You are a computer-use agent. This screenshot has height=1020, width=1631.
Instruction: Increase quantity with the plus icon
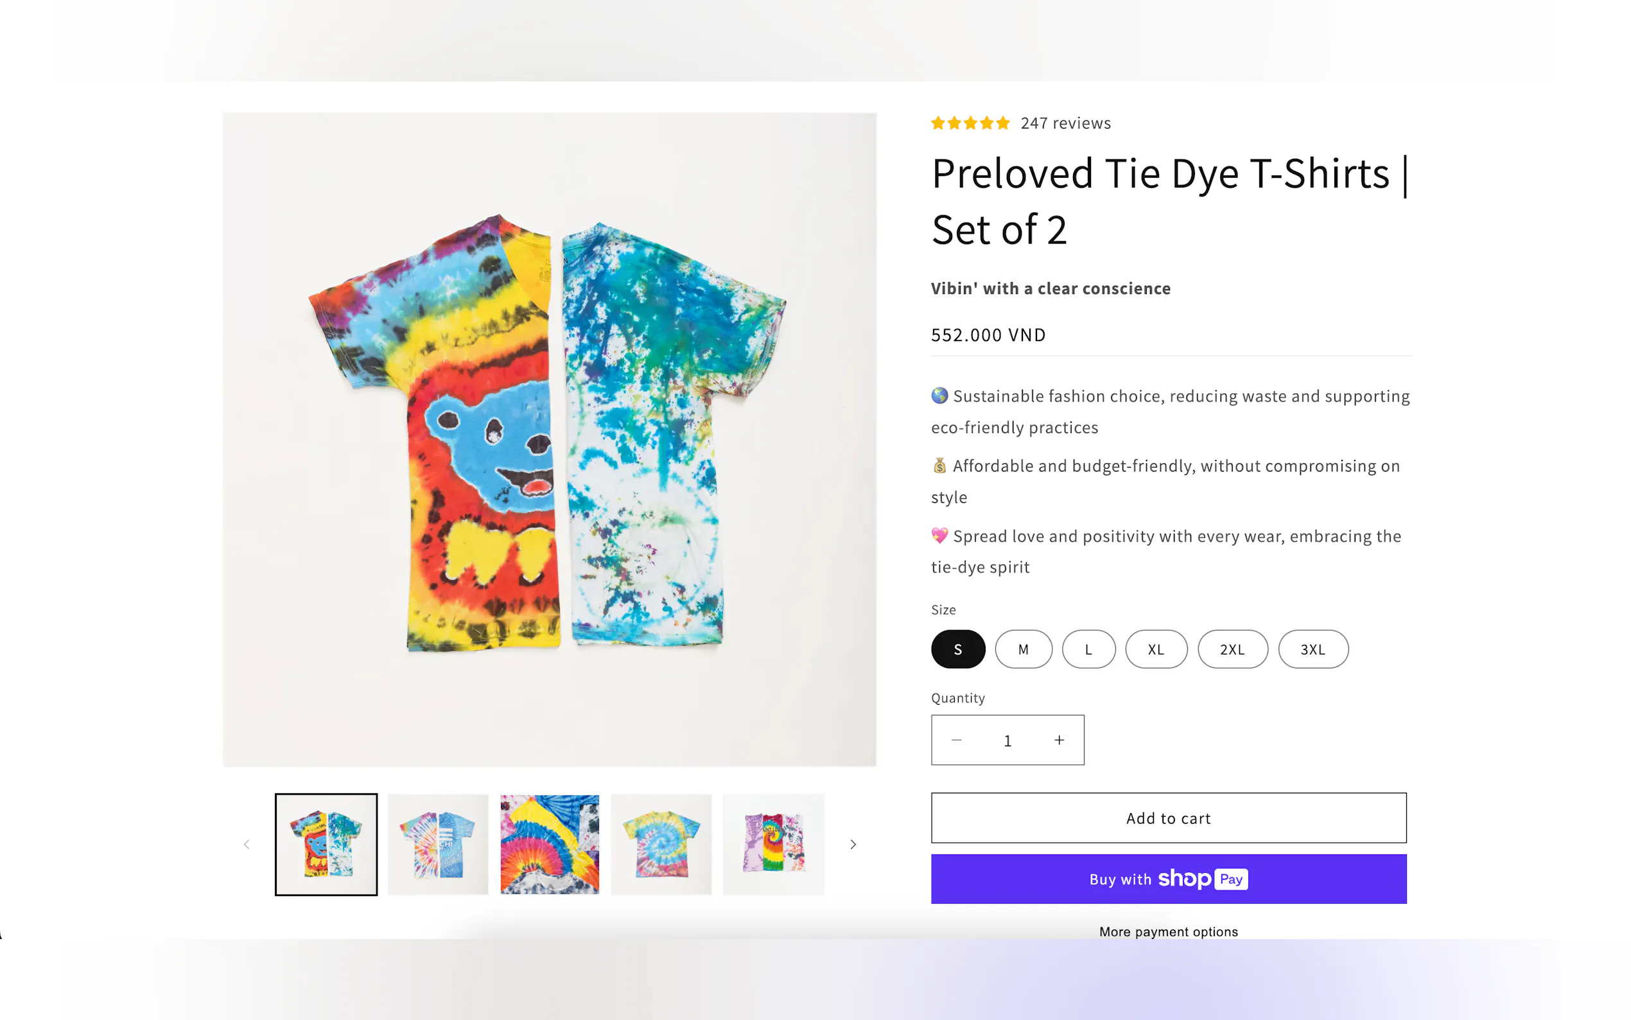point(1059,740)
